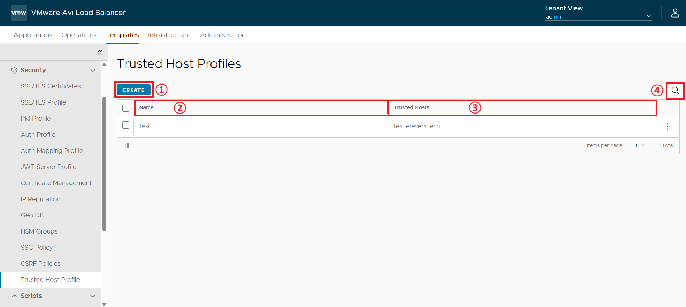Click the VMware logo in the header
The height and width of the screenshot is (307, 686).
[x=19, y=13]
